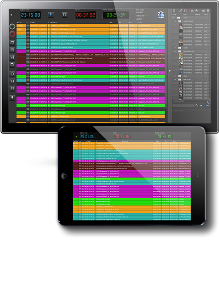Click the tablet's green playlist duration timer
The image size is (219, 291).
(164, 137)
